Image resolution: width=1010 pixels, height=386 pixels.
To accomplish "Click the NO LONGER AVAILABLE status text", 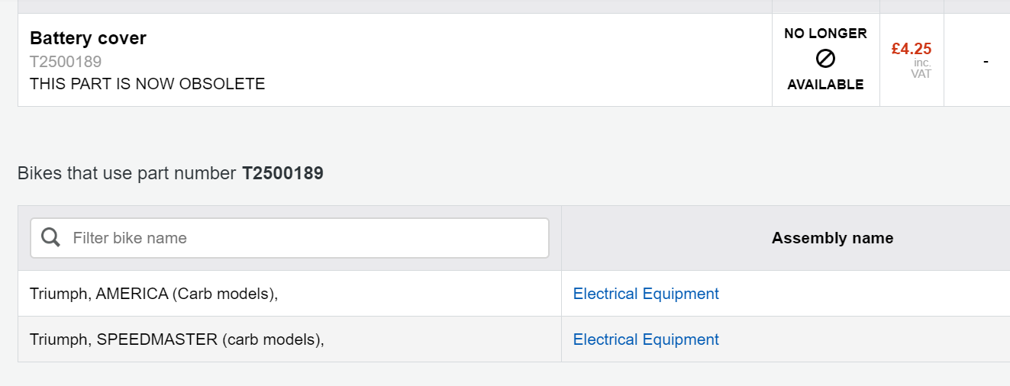I will point(825,59).
